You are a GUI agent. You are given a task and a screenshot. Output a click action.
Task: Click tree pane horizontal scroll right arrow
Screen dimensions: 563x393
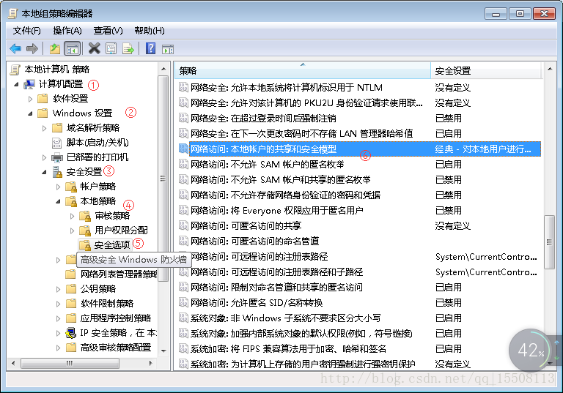click(151, 363)
